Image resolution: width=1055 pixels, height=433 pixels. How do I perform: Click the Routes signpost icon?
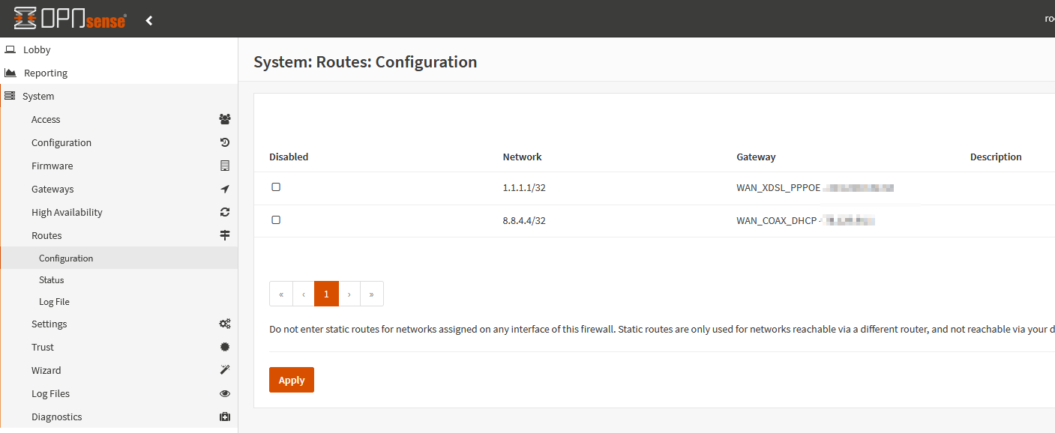[224, 235]
